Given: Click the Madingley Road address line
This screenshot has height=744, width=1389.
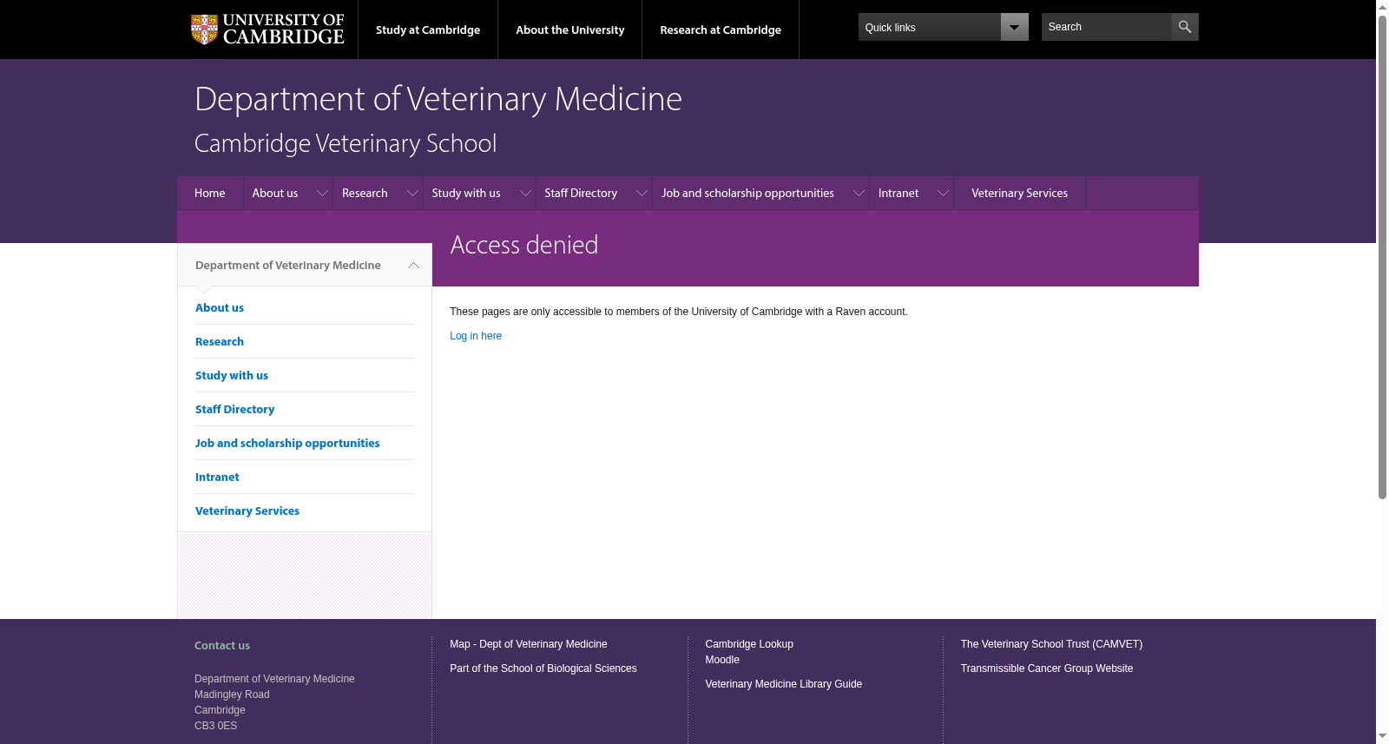Looking at the screenshot, I should coord(232,695).
